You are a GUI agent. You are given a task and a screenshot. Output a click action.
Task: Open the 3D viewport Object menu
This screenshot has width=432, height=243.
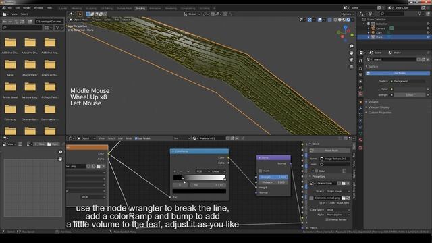point(126,20)
